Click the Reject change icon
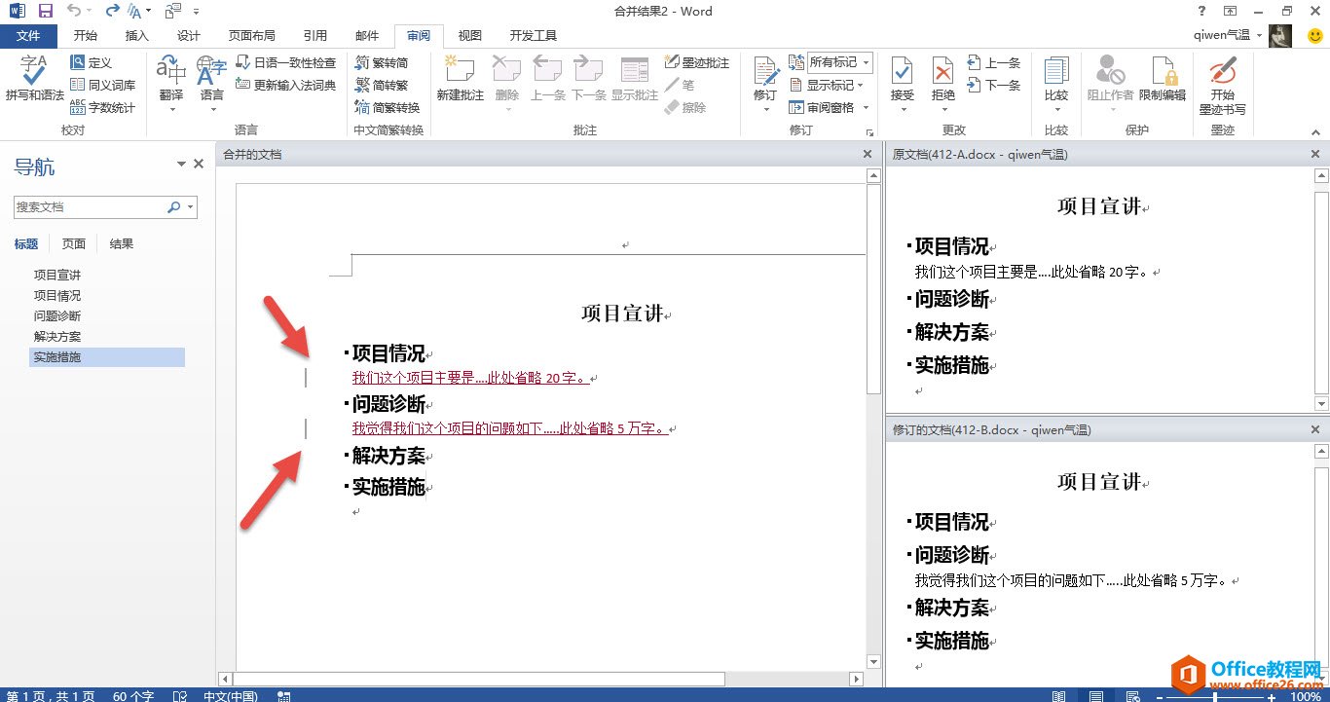Screen dimensions: 1330x702 pyautogui.click(x=942, y=78)
